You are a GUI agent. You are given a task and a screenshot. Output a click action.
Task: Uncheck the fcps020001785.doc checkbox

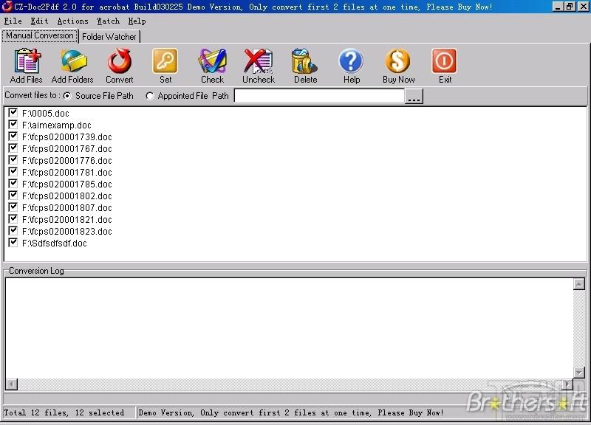13,183
